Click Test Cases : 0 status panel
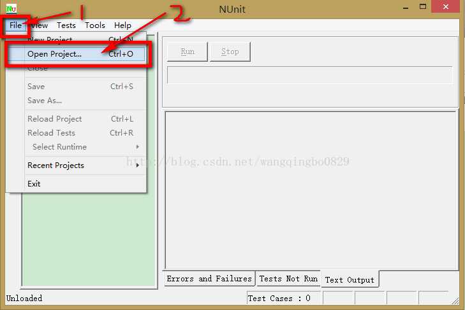 (283, 298)
